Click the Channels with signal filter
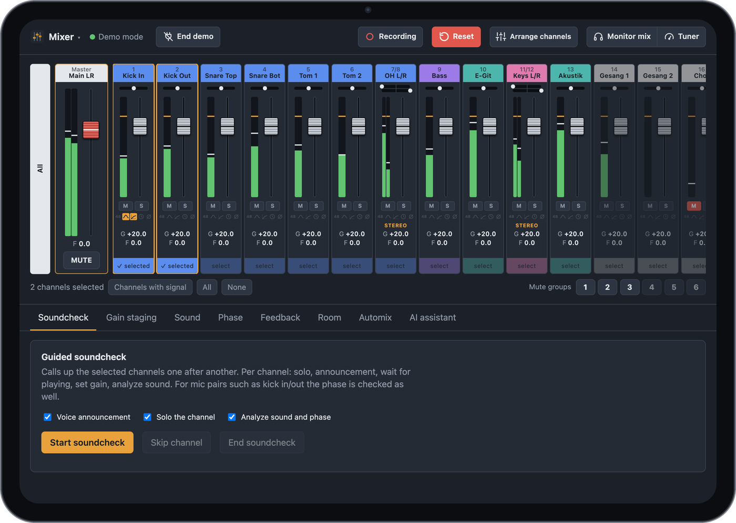This screenshot has width=736, height=523. (150, 287)
